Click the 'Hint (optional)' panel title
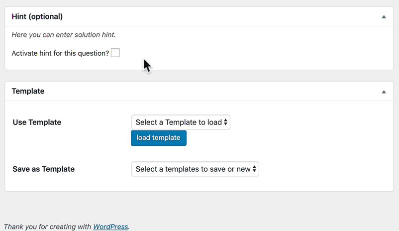The width and height of the screenshot is (399, 231). pos(37,16)
